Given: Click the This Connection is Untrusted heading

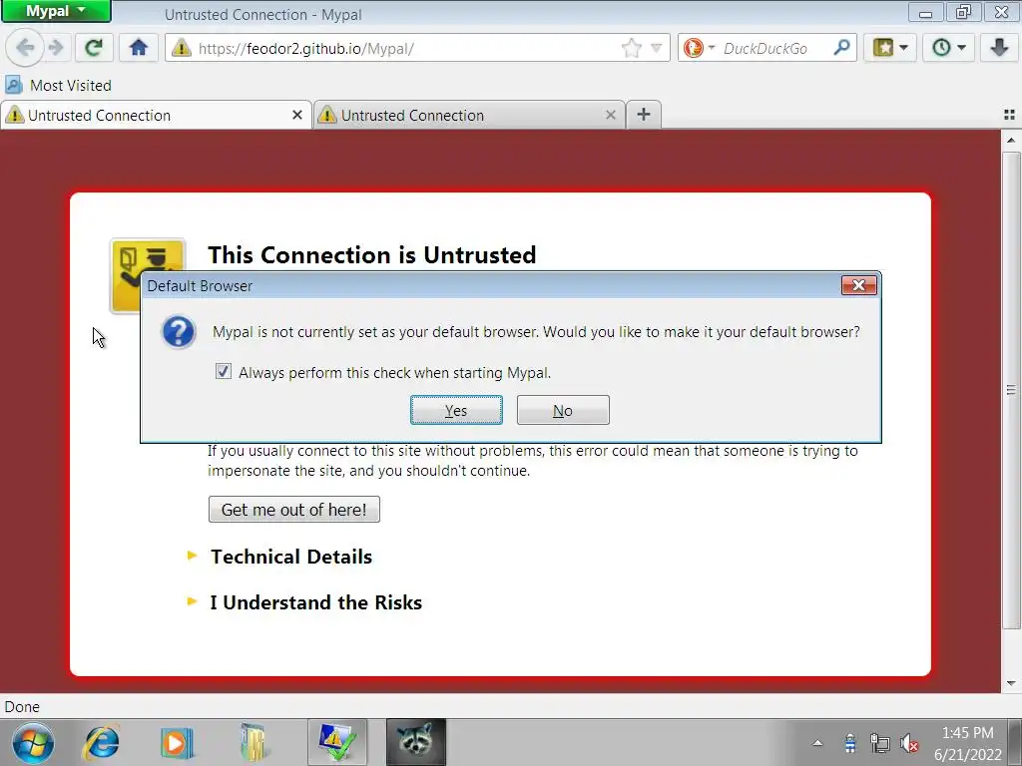Looking at the screenshot, I should click(371, 254).
